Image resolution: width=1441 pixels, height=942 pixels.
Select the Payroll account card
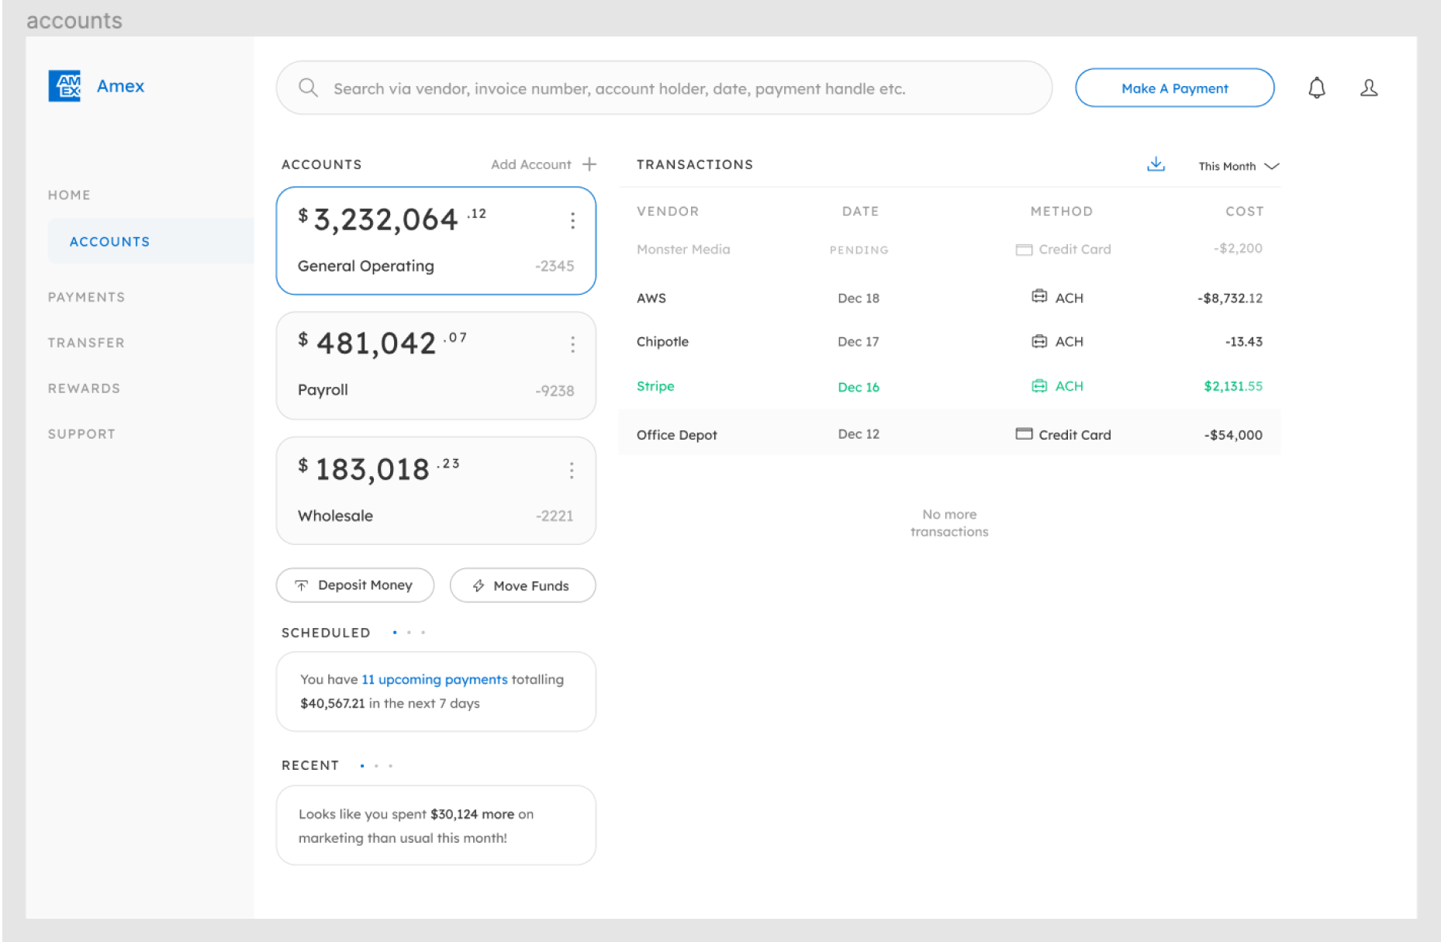436,366
